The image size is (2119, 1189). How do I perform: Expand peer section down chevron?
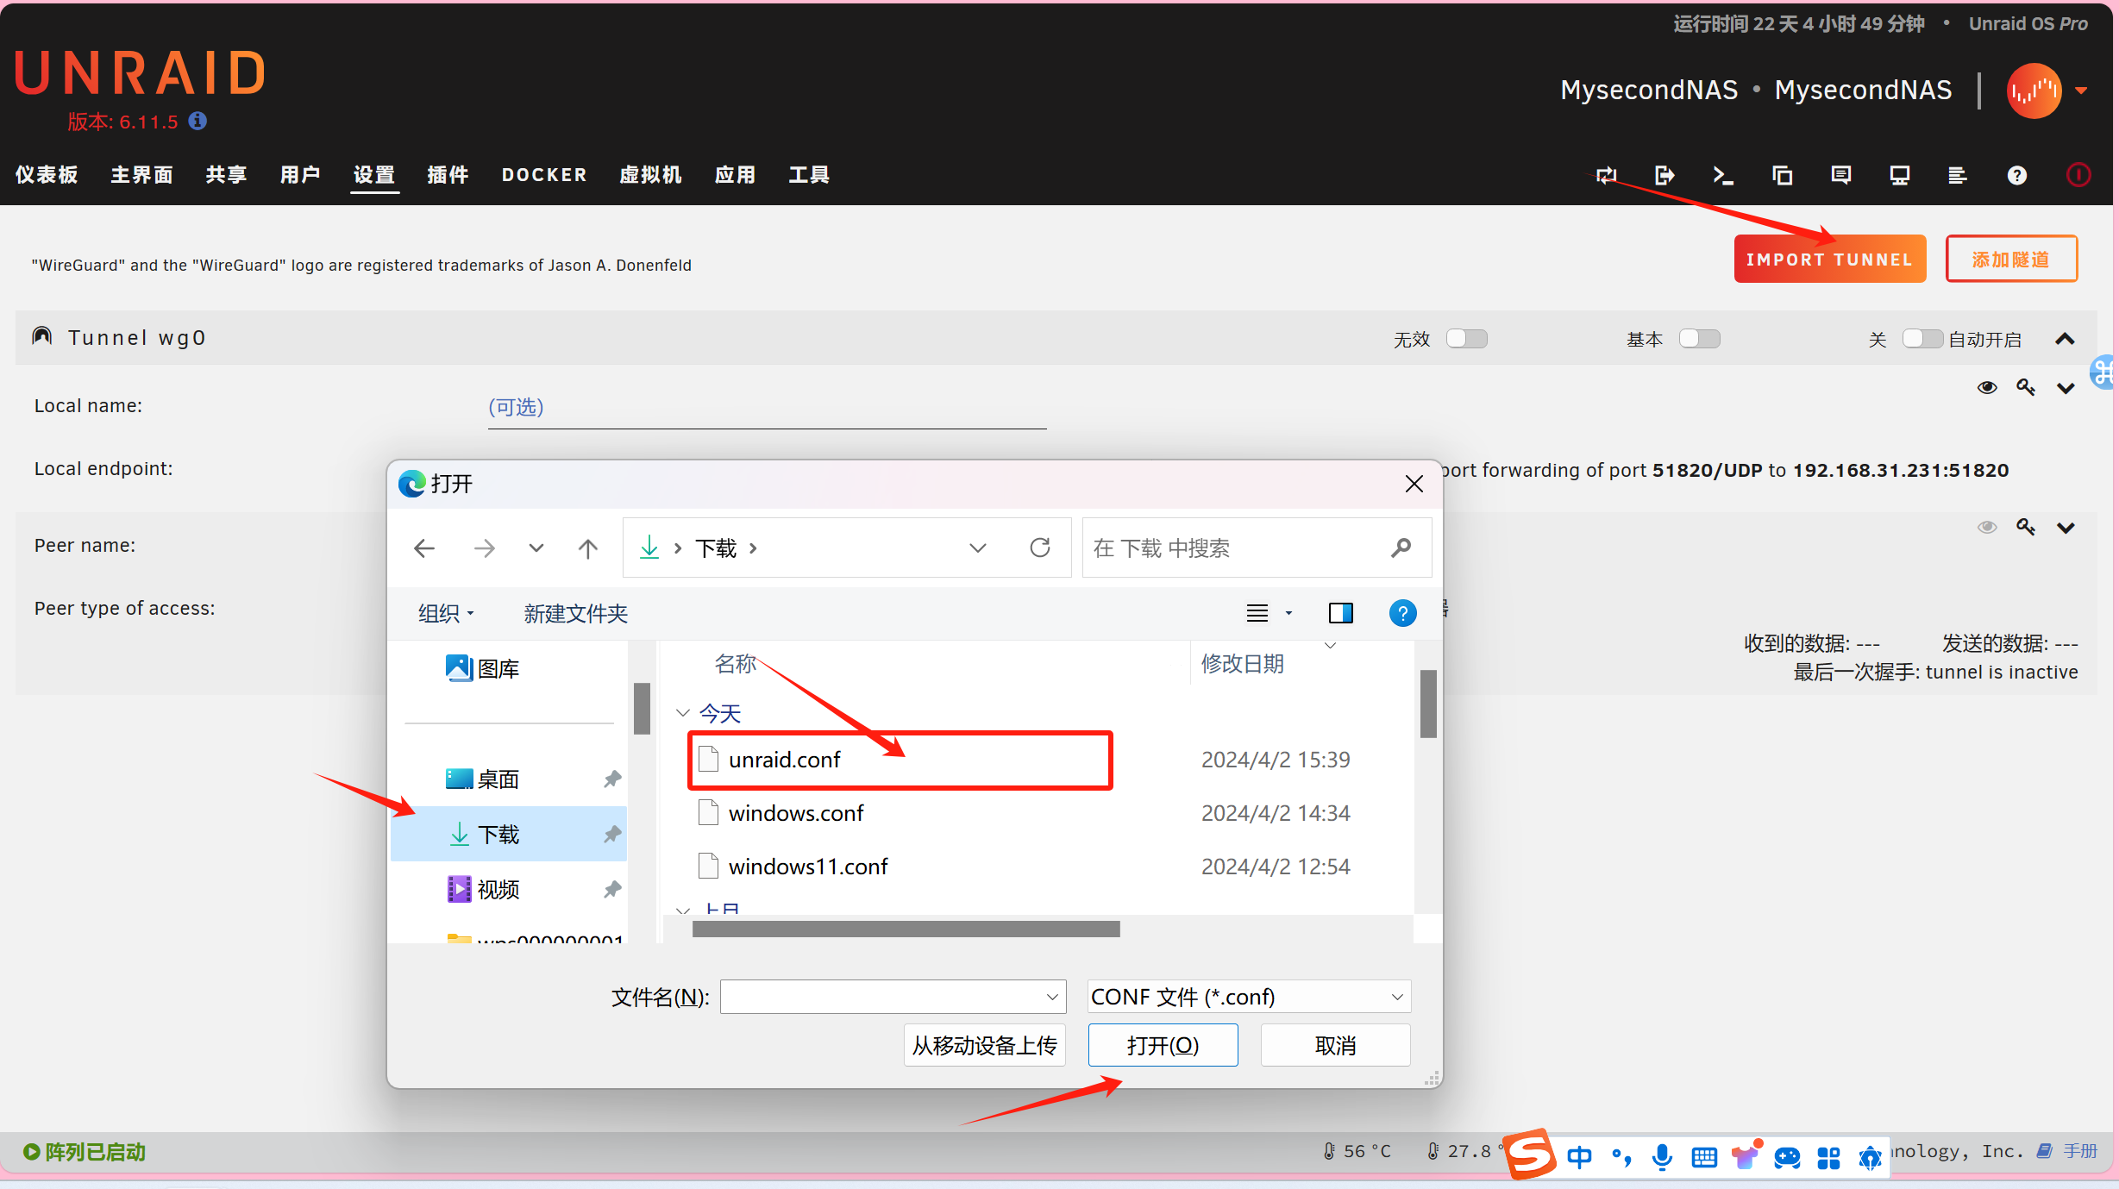2066,528
